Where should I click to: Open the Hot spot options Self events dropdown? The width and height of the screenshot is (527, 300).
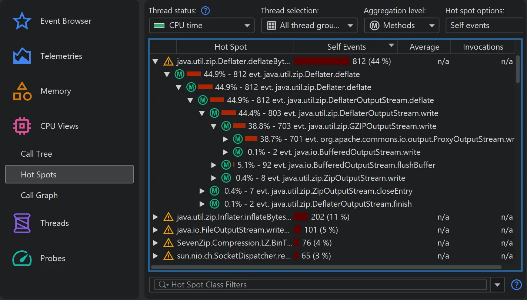coord(485,25)
